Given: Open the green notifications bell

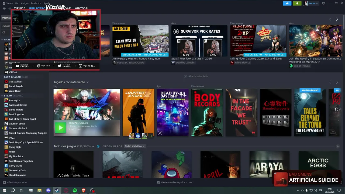Looking at the screenshot, I should coord(297,3).
